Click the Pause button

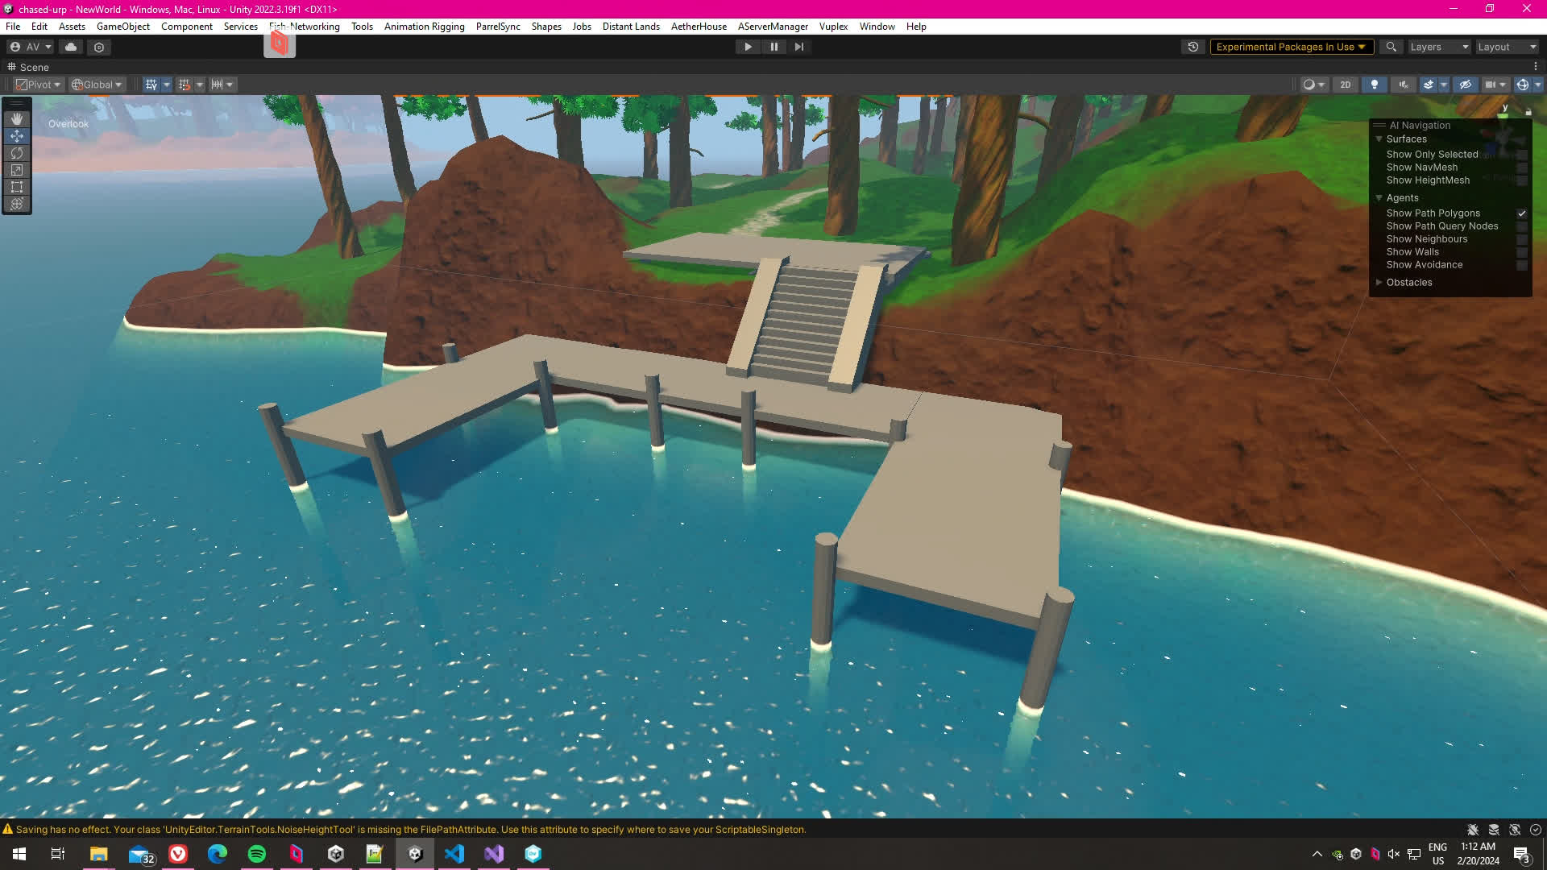(x=773, y=47)
